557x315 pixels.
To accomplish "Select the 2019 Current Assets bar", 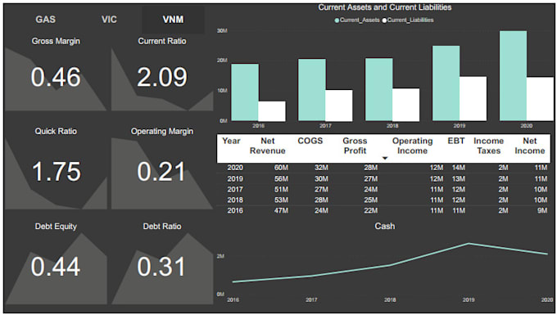I will 446,83.
